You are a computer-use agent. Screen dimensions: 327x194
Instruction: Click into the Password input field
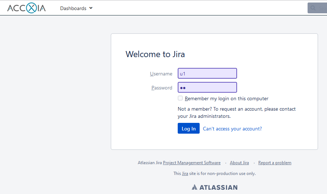pos(207,87)
